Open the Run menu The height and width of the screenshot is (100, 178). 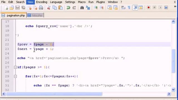coord(91,2)
